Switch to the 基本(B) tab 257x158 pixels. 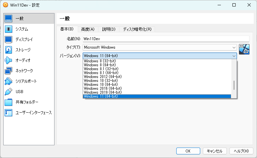67,29
